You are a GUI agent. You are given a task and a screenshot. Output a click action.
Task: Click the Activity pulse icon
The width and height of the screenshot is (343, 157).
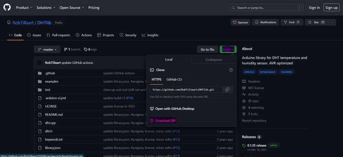(244, 95)
